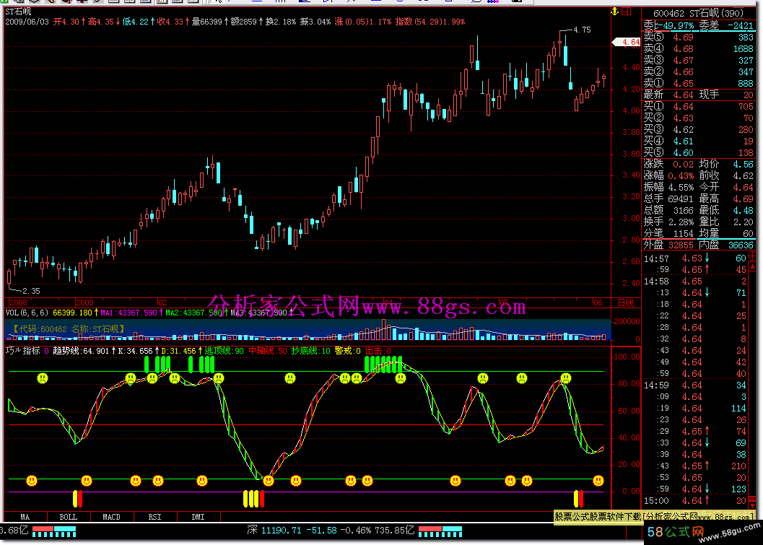Click the 量66399 volume value in header
Image resolution: width=763 pixels, height=545 pixels.
click(206, 22)
